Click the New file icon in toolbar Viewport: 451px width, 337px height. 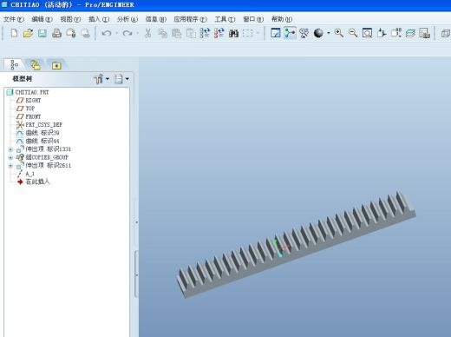pyautogui.click(x=14, y=33)
